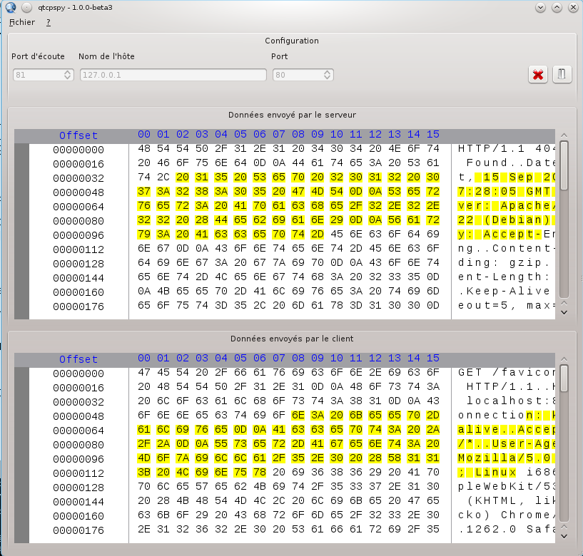Click the highlighted GET /favicon text in the client view
The width and height of the screenshot is (583, 556).
(x=507, y=373)
